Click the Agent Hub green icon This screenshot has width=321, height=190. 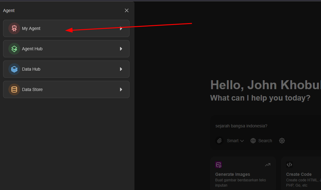14,49
